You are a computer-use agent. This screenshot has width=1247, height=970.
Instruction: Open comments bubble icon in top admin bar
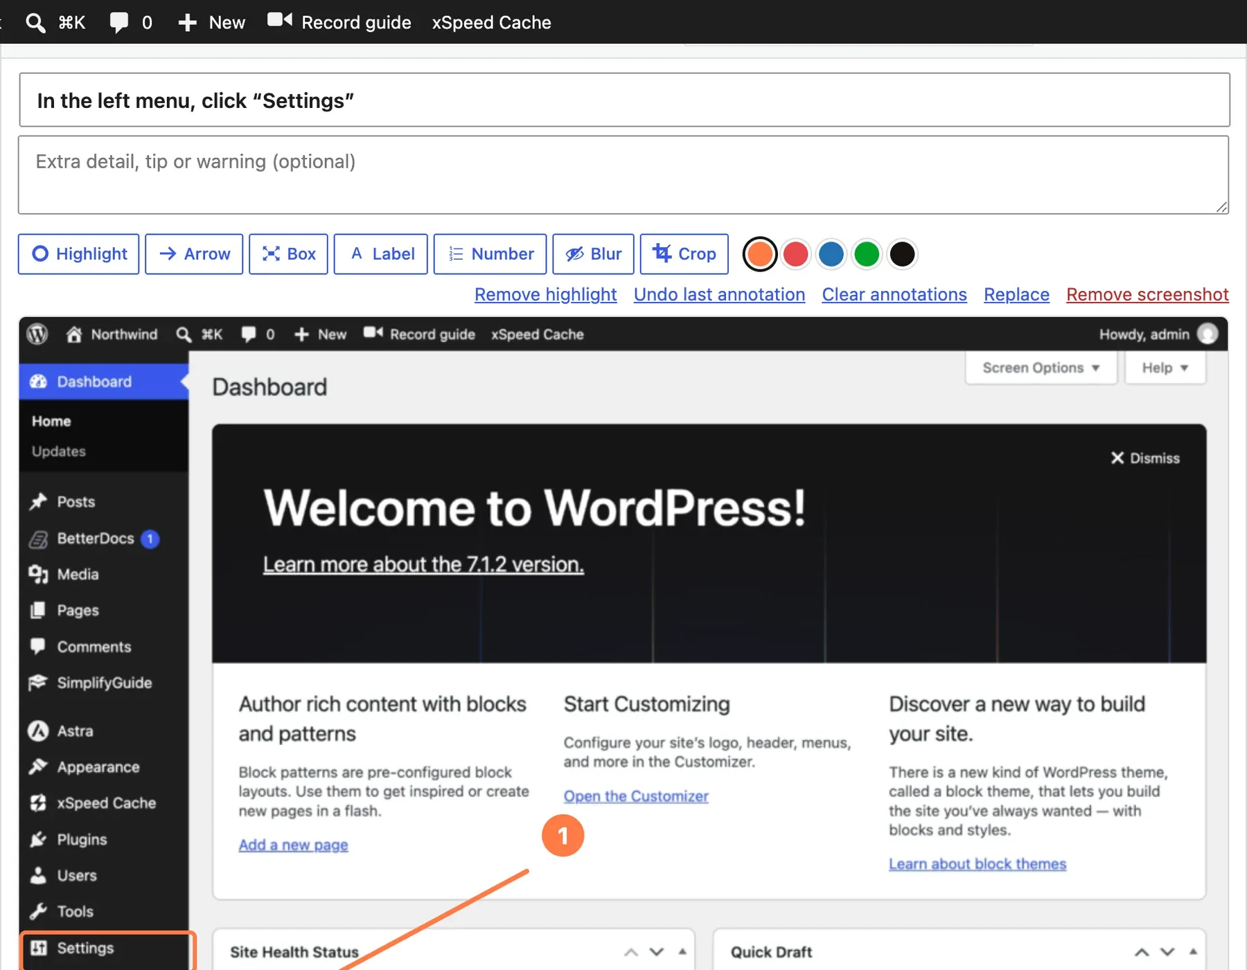pos(119,22)
